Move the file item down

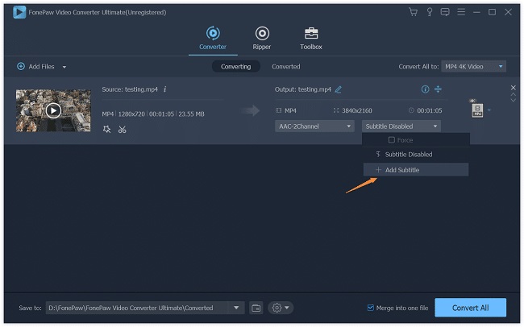click(514, 100)
